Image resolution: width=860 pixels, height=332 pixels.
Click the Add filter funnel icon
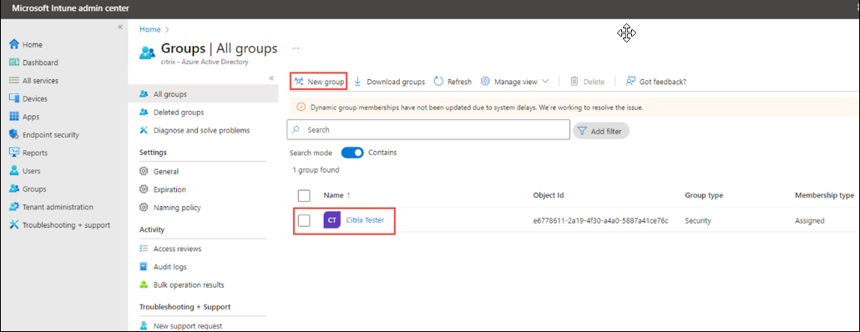pos(583,131)
